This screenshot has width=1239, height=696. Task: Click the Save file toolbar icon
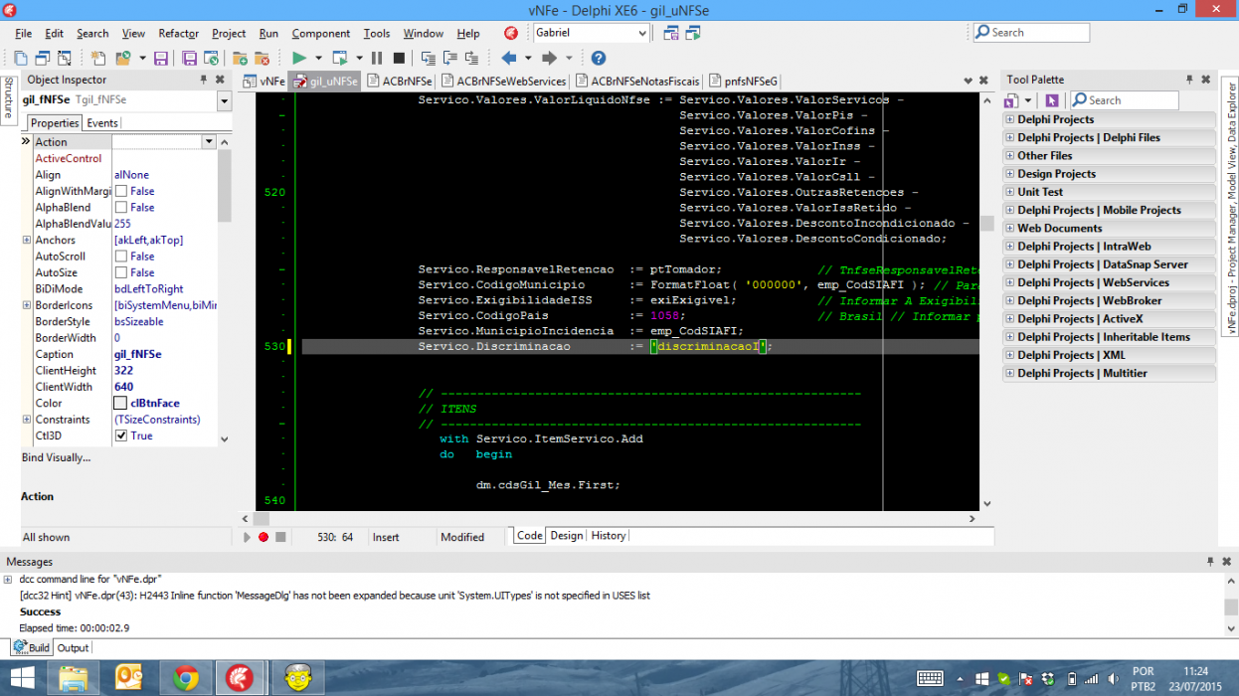pos(162,59)
